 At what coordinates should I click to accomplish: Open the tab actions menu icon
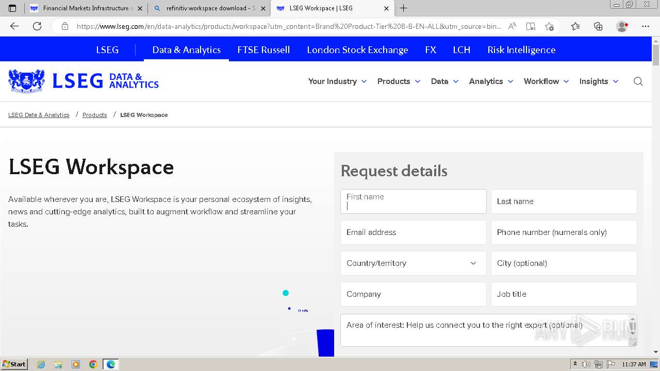click(12, 8)
